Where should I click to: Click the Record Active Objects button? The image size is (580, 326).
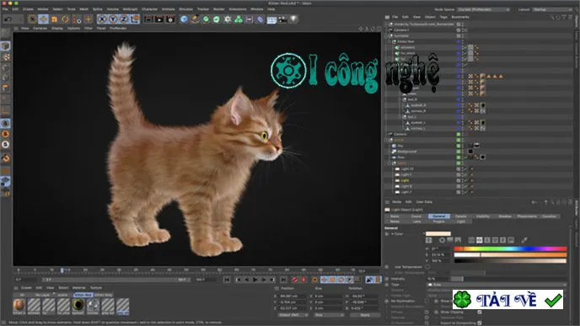coord(295,280)
